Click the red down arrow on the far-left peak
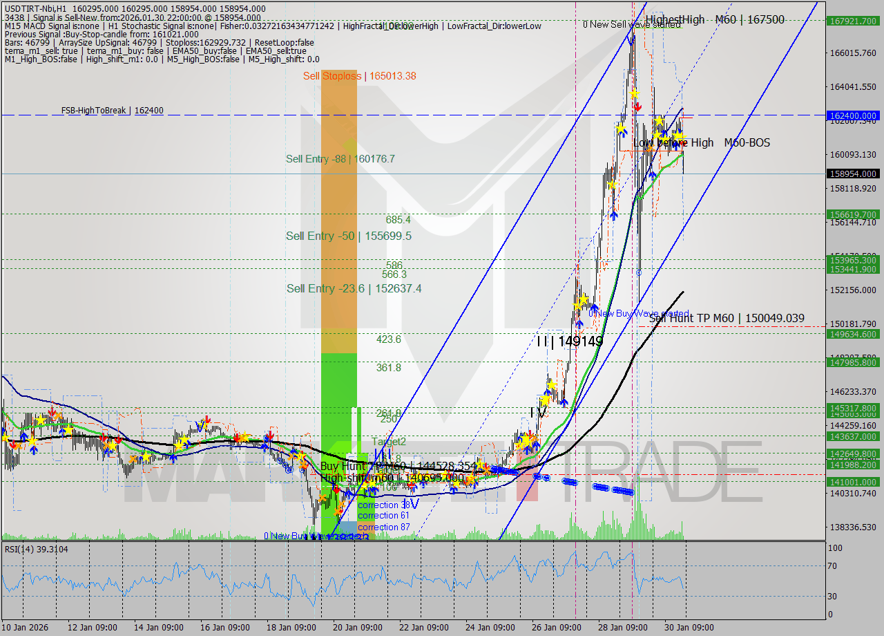Viewport: 884px width, 636px height. (52, 411)
